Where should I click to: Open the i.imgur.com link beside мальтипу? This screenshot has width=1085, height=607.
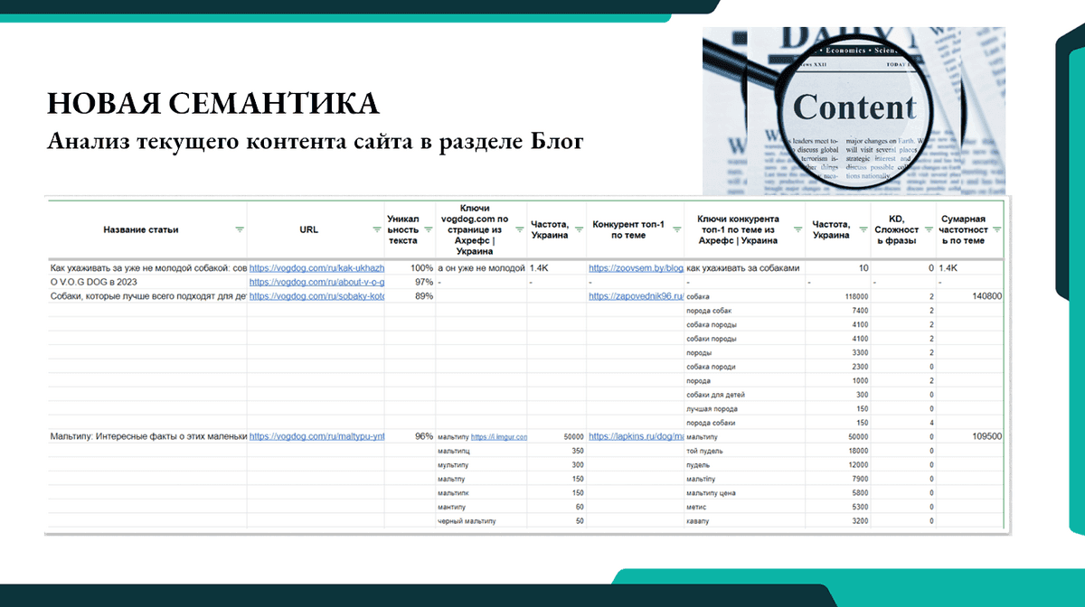tap(499, 436)
